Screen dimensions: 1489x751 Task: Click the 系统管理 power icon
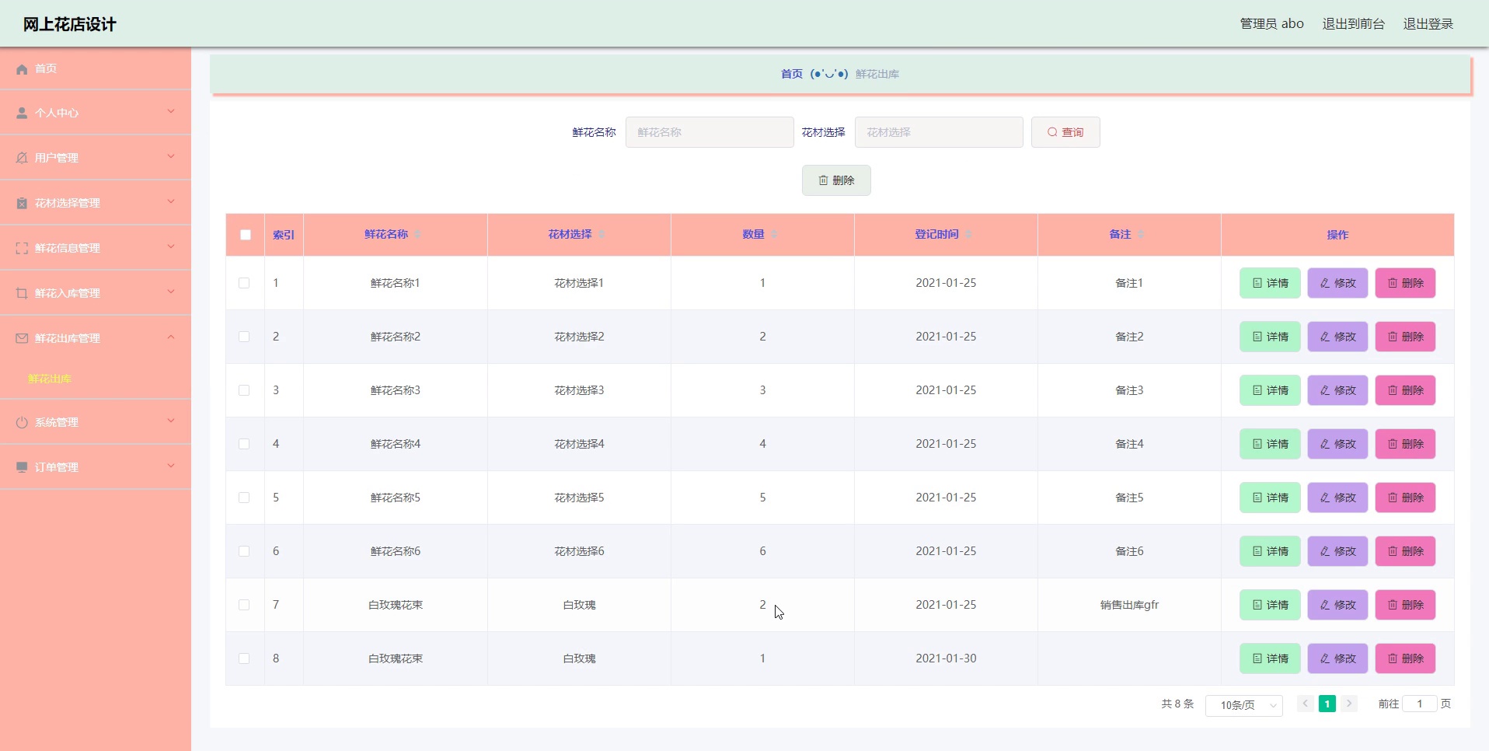click(21, 421)
